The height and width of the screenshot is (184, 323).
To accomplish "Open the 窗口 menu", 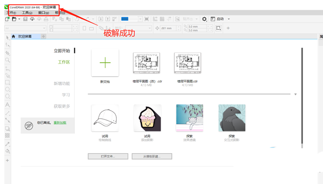I will [x=43, y=13].
